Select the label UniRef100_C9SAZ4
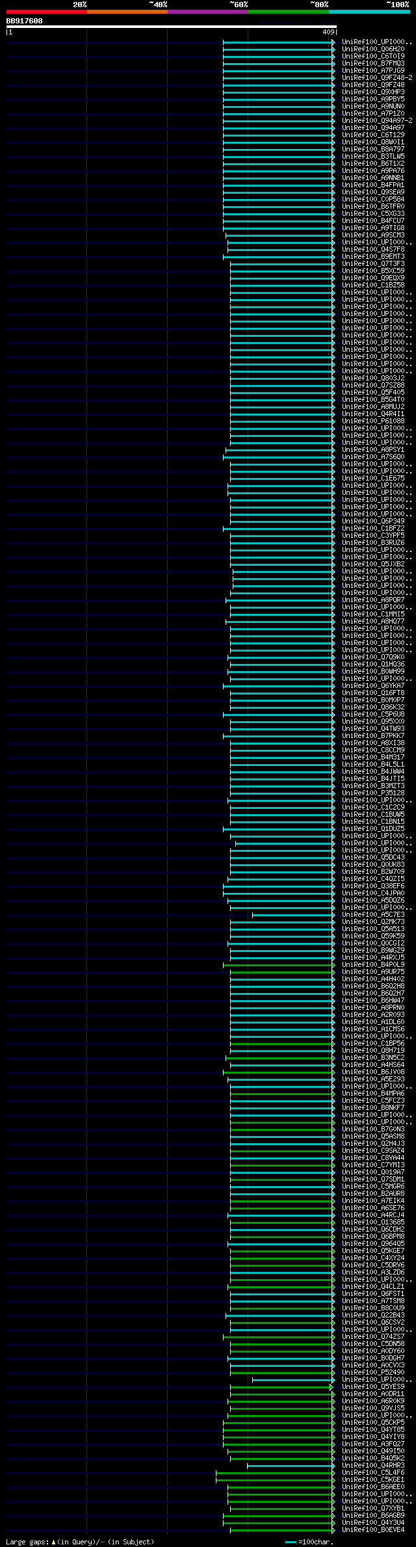The width and height of the screenshot is (416, 1547). click(x=373, y=1151)
